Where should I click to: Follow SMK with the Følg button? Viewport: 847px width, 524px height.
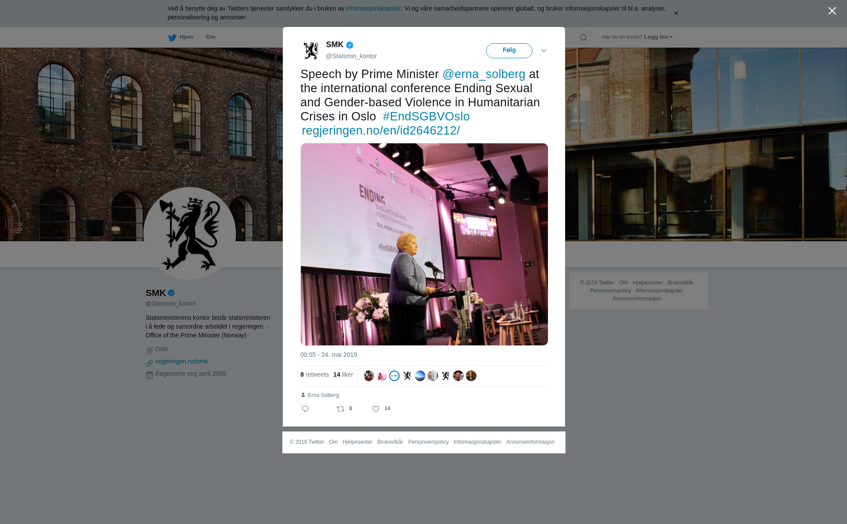coord(509,51)
